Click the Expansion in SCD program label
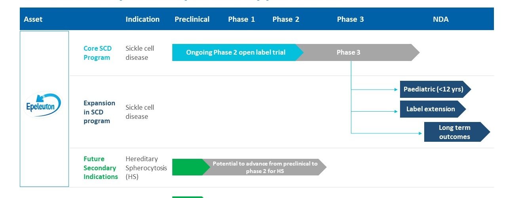The height and width of the screenshot is (198, 507). (x=99, y=112)
